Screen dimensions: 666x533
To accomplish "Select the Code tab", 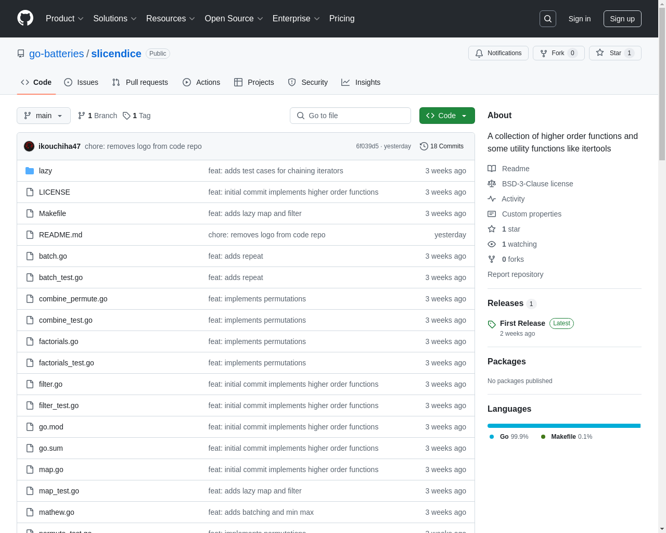I will coord(36,82).
